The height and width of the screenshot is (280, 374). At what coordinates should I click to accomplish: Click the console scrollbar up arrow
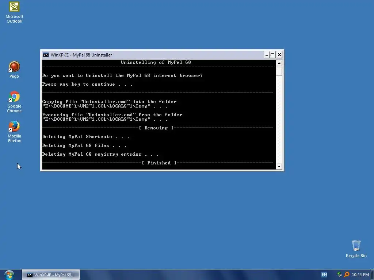pos(279,63)
